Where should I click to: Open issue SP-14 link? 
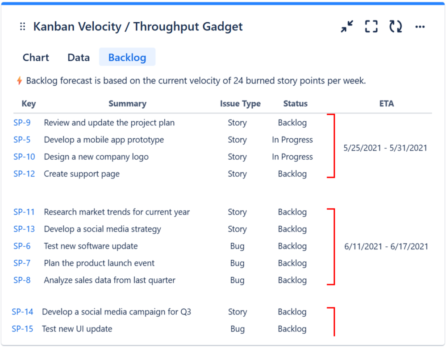[x=22, y=312]
